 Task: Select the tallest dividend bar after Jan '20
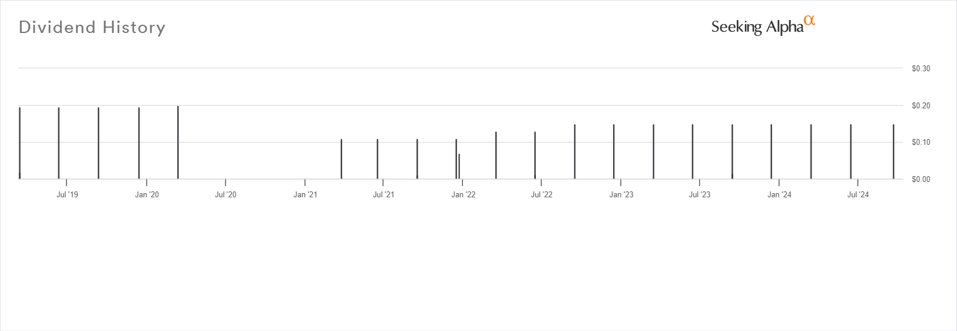[x=178, y=142]
